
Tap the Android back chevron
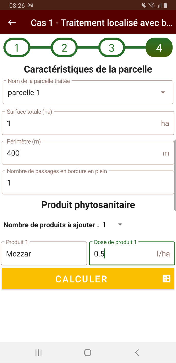(137, 352)
